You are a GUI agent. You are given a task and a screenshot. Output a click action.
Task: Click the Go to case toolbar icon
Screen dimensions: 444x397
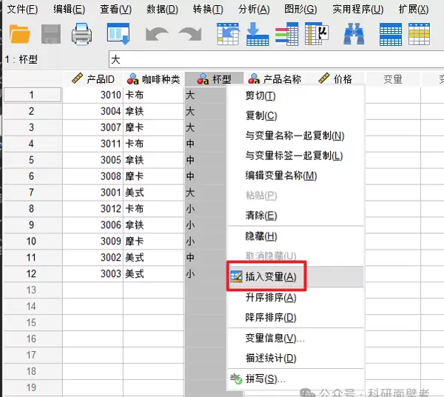click(228, 33)
